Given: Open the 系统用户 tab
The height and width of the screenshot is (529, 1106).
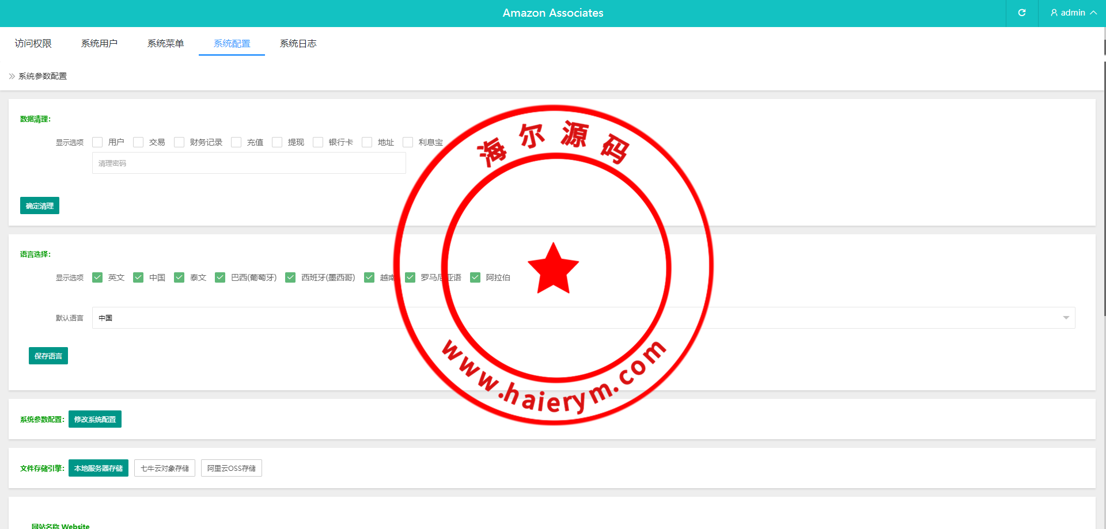Looking at the screenshot, I should tap(99, 43).
